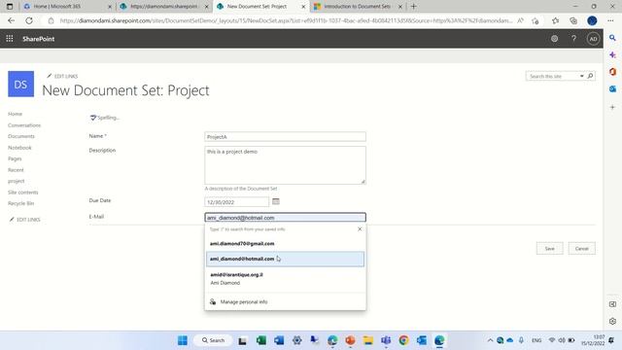
Task: Open Edge sidebar search icon
Action: click(x=612, y=38)
